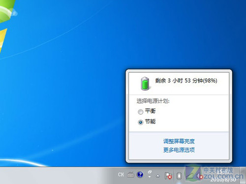Open Action Center flag icon
Screen dimensions: 246x184
click(168, 176)
